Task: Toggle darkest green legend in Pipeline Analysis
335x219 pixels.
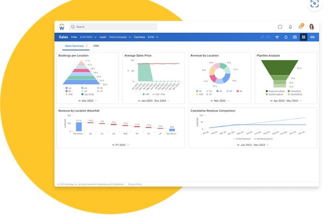Action: (x=275, y=91)
